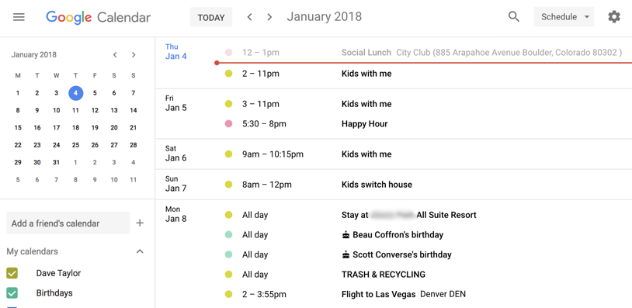
Task: Click the Denver DEN location text
Action: pyautogui.click(x=443, y=294)
